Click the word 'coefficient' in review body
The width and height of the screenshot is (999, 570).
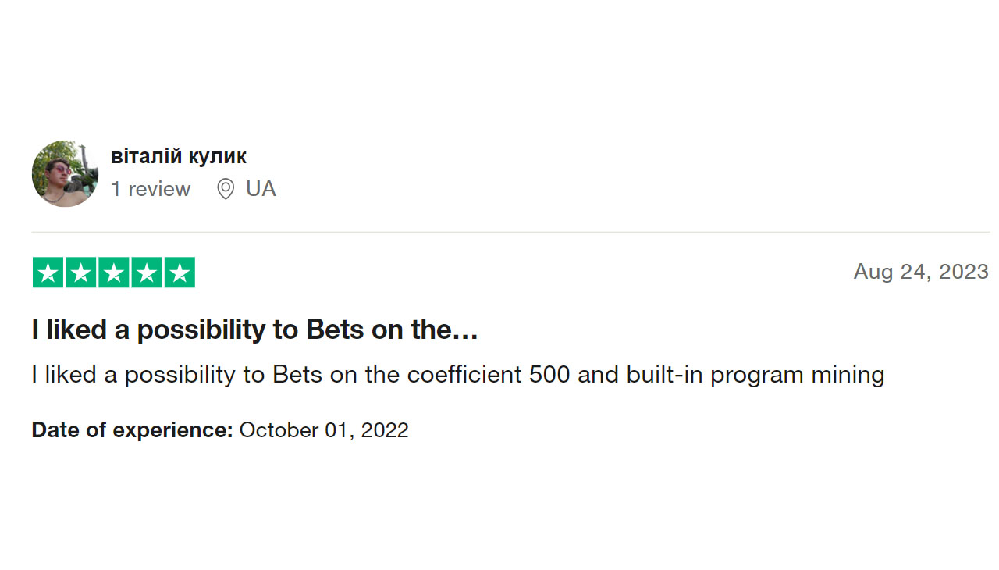click(x=464, y=375)
